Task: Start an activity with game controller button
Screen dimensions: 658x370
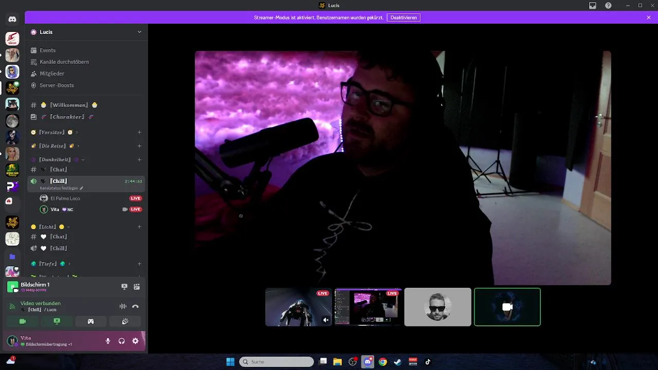Action: 91,321
